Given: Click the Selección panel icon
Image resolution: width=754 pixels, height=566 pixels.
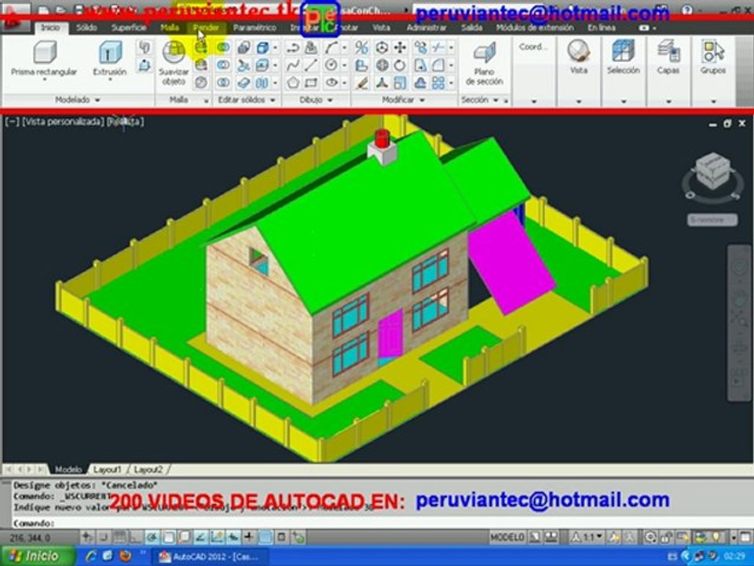Looking at the screenshot, I should click(623, 51).
